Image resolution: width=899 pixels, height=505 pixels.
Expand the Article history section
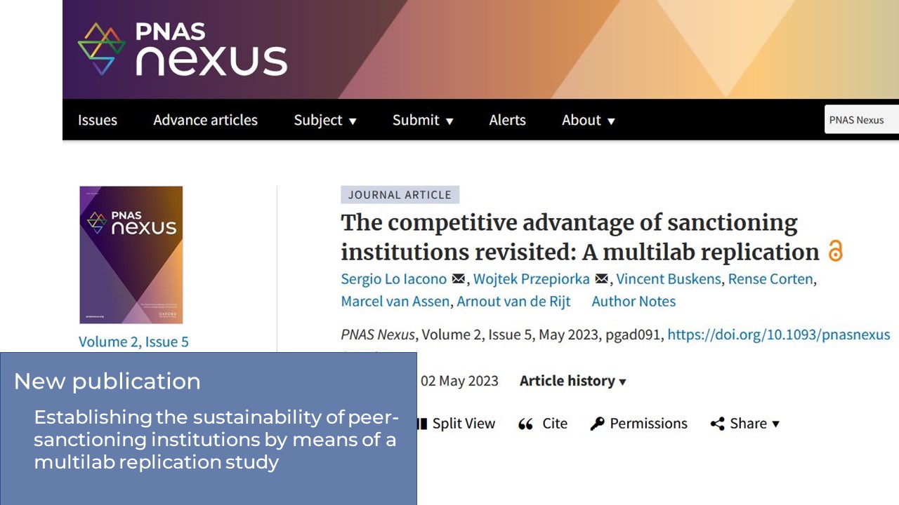[573, 381]
